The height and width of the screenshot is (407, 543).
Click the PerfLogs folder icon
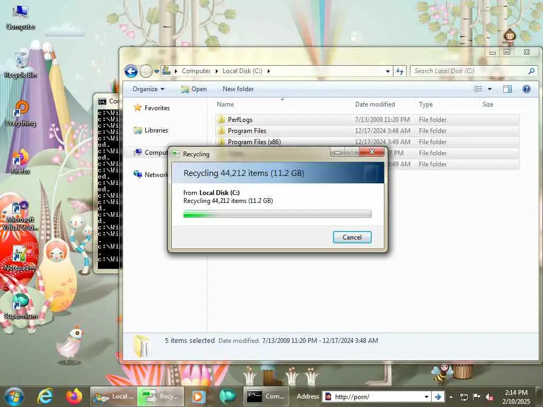point(221,120)
